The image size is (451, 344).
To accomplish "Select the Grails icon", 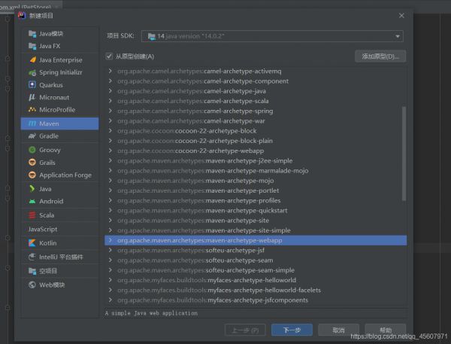I will point(32,163).
